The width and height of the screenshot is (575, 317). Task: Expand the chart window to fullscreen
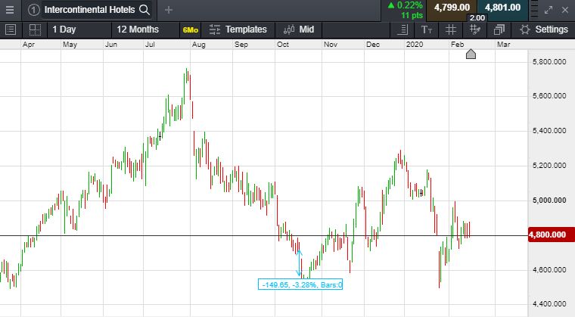point(549,10)
